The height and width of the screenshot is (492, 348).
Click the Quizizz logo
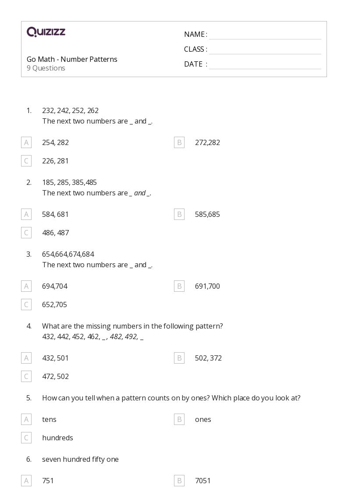click(x=46, y=32)
